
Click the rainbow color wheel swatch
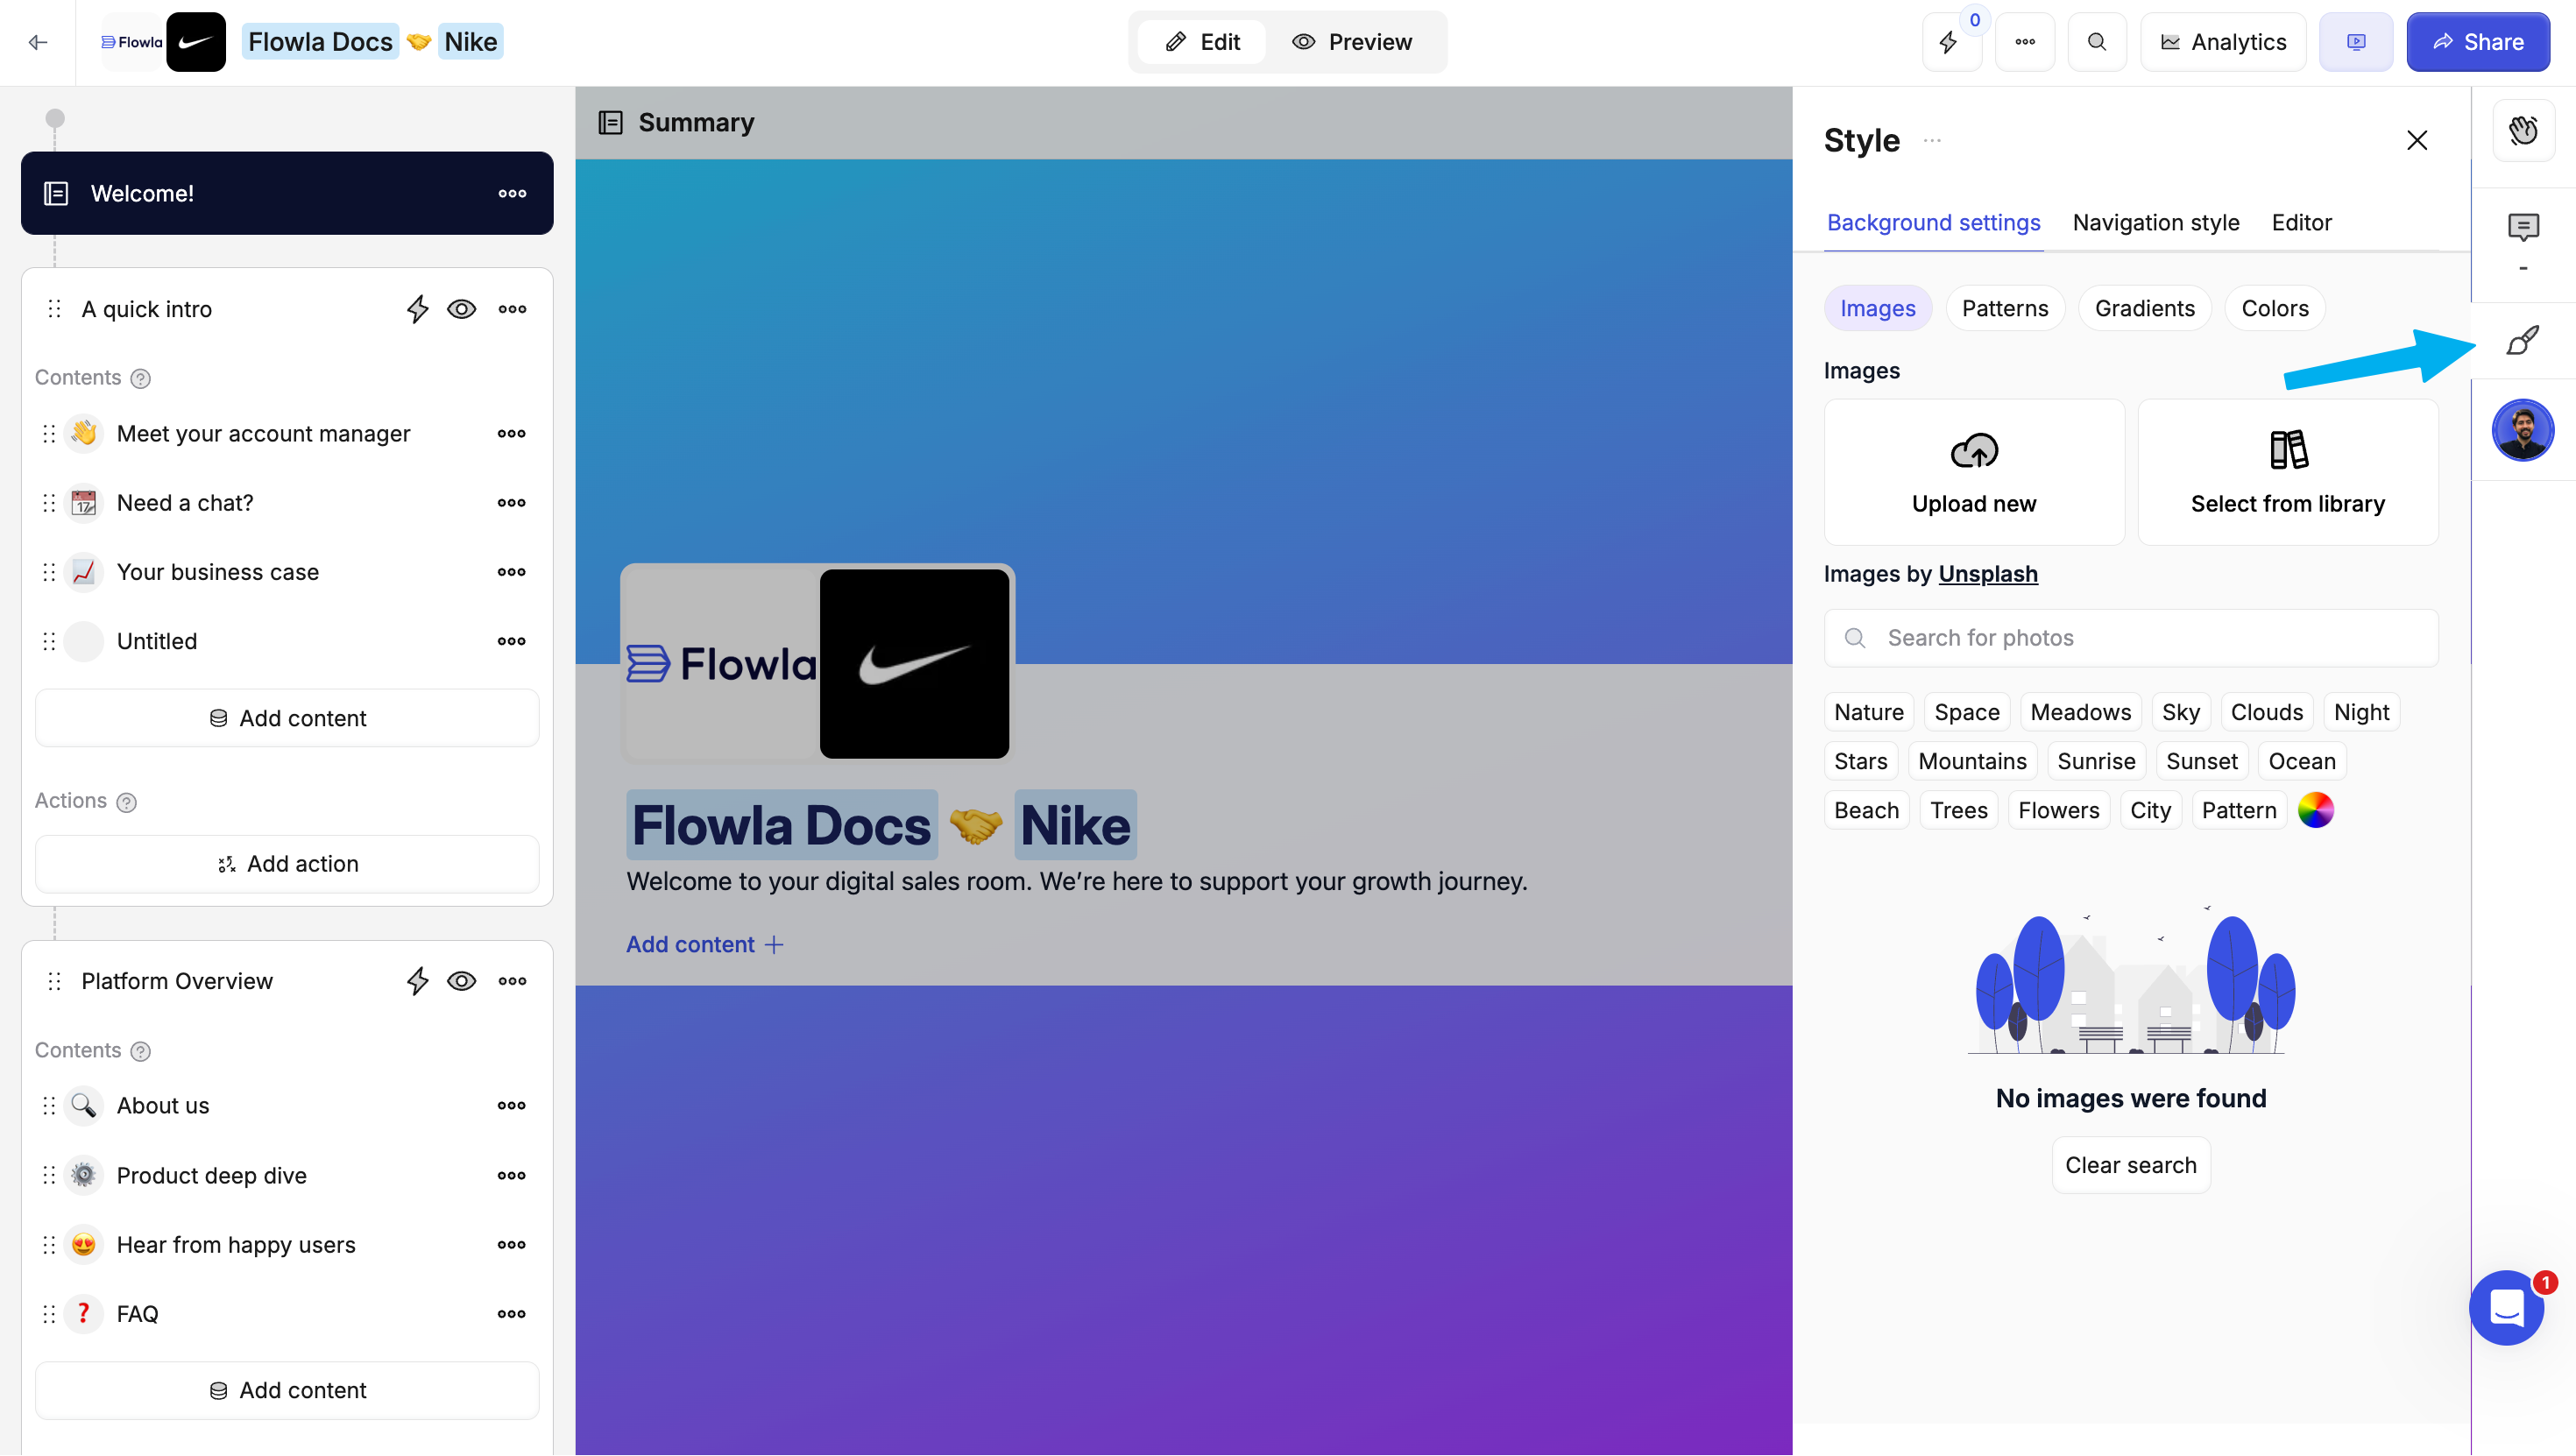click(2315, 810)
